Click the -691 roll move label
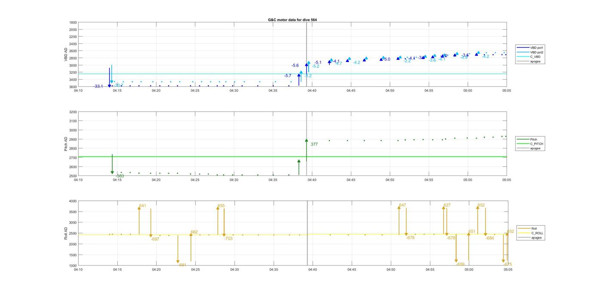The image size is (602, 298). pos(182,265)
